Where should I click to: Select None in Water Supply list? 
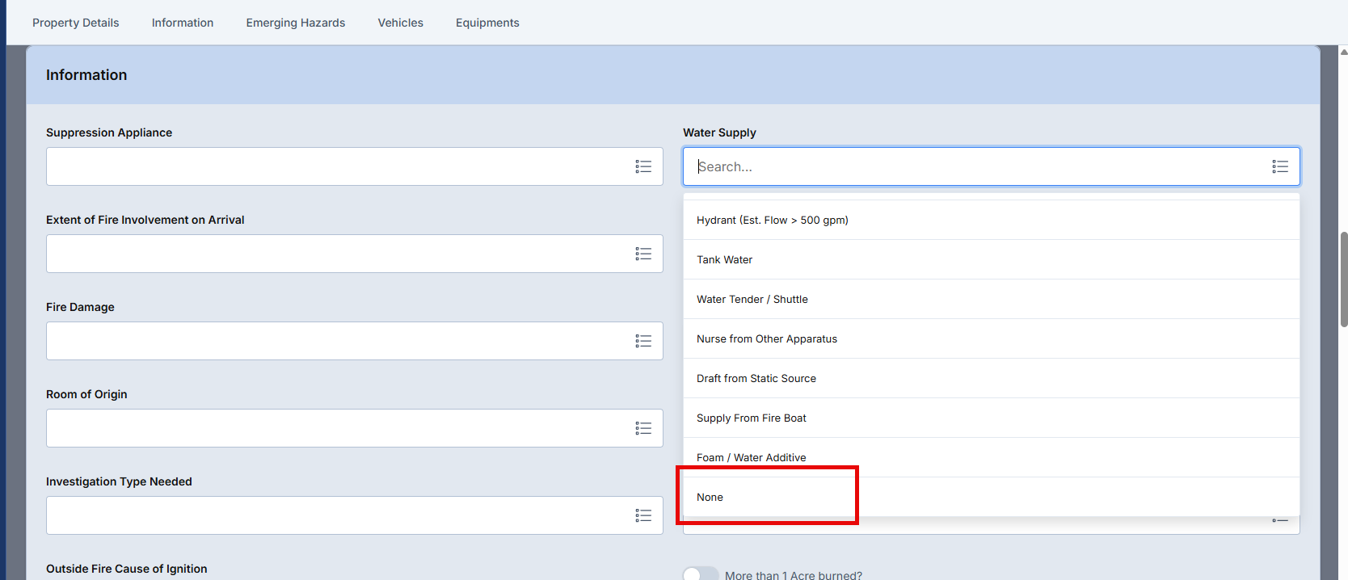(x=710, y=497)
